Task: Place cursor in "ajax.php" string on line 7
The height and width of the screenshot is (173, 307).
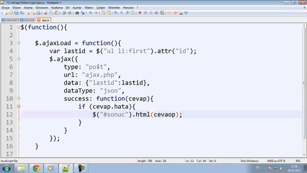Action: point(100,75)
